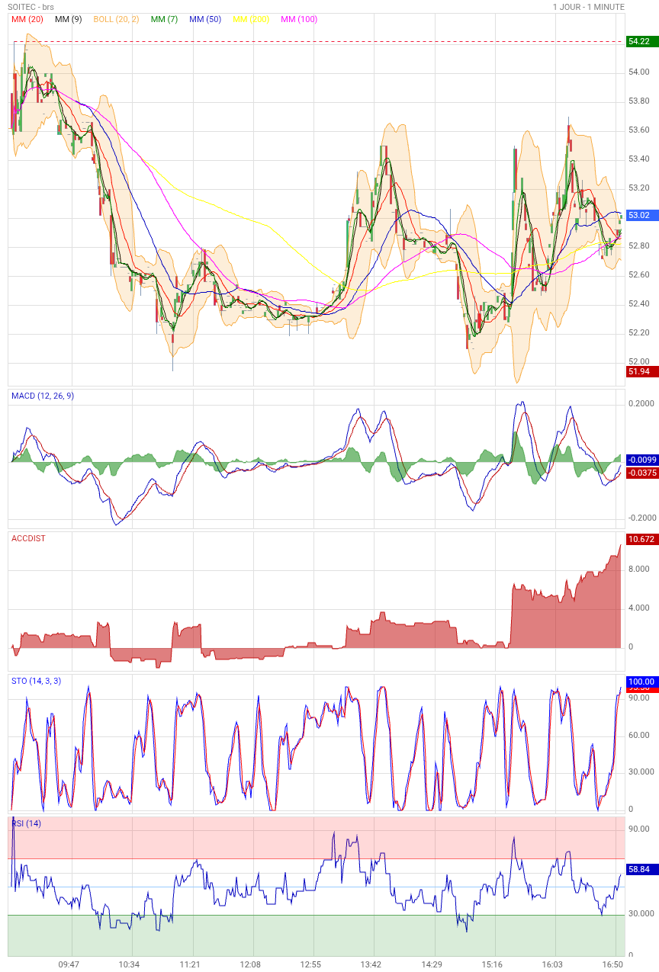Image resolution: width=659 pixels, height=972 pixels.
Task: Select the blue 'MM (50)' legend label
Action: pos(204,19)
